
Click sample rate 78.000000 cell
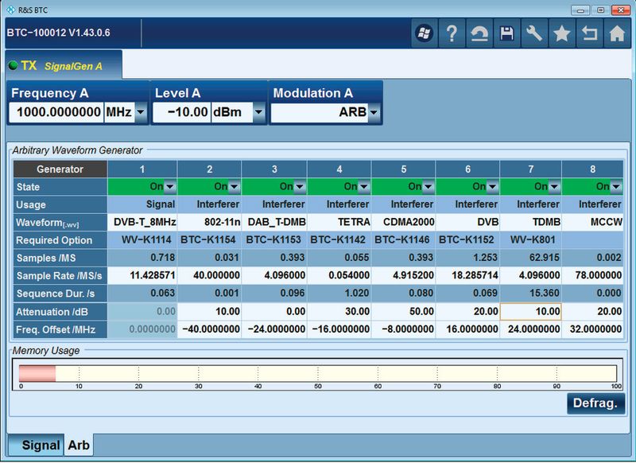coord(592,275)
